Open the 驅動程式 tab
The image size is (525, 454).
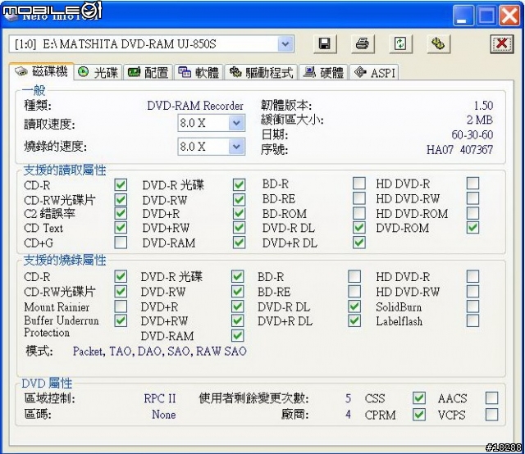click(x=261, y=72)
